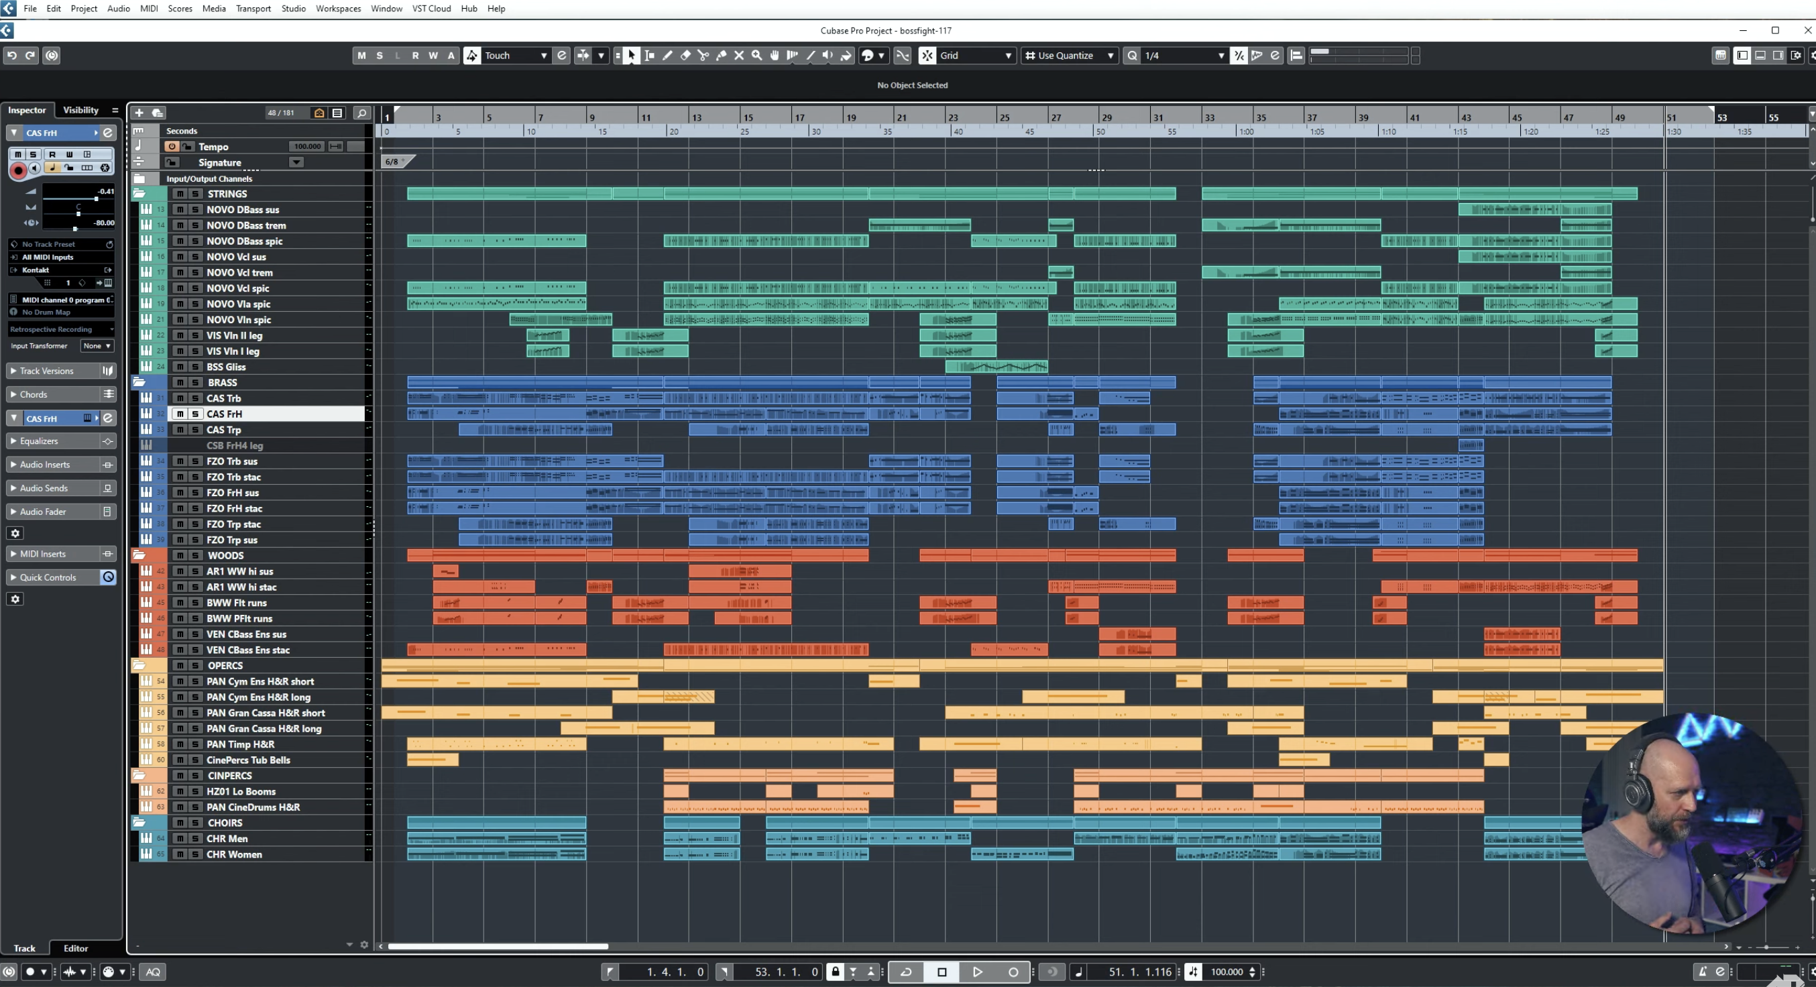
Task: Switch to the Editor tab at bottom
Action: [75, 948]
